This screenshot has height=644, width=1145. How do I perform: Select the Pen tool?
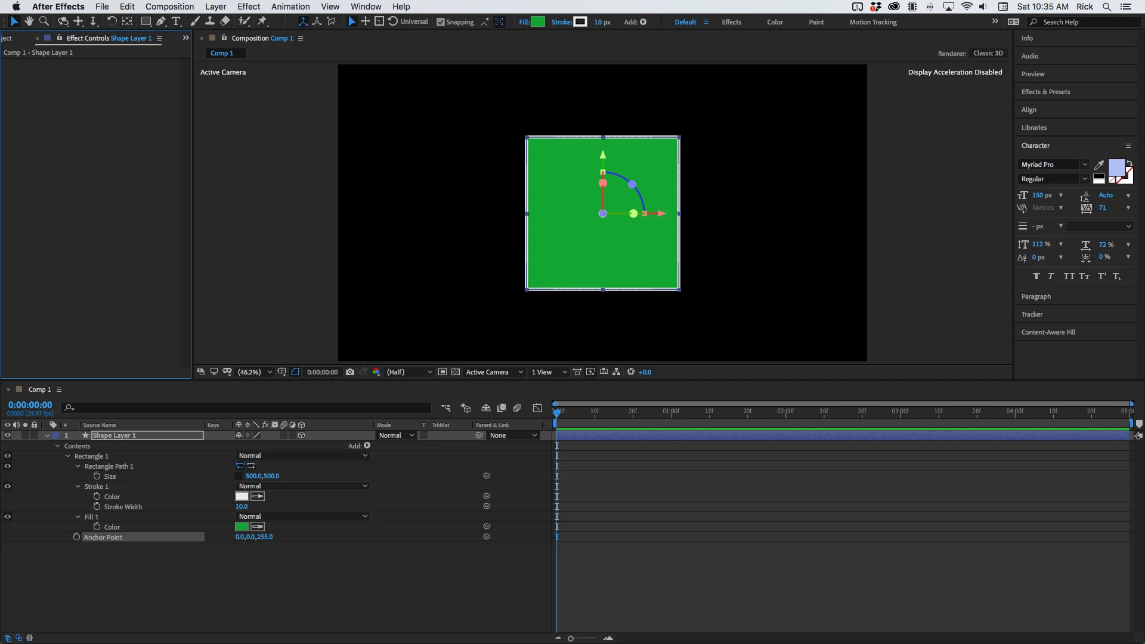(161, 21)
